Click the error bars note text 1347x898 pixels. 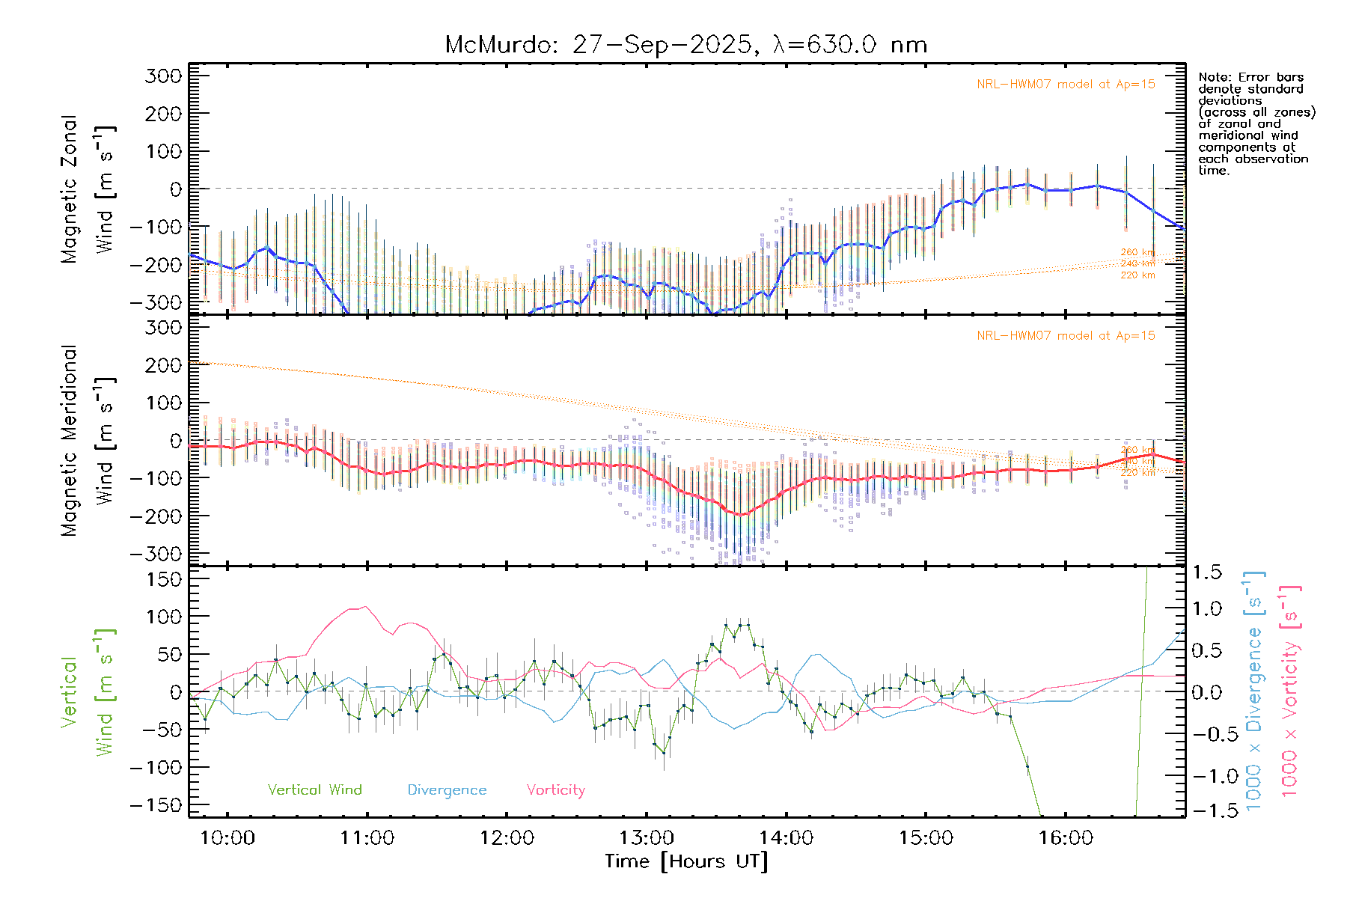1256,123
